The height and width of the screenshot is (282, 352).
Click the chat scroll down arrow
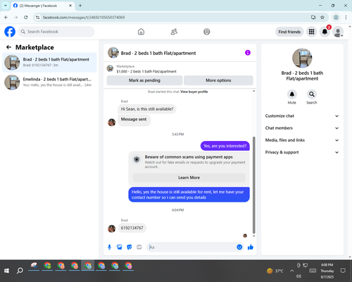pyautogui.click(x=253, y=236)
